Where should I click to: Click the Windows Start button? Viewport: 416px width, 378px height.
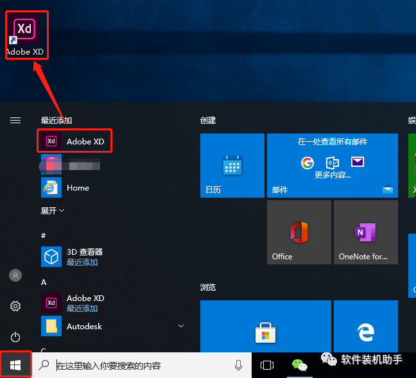point(15,365)
